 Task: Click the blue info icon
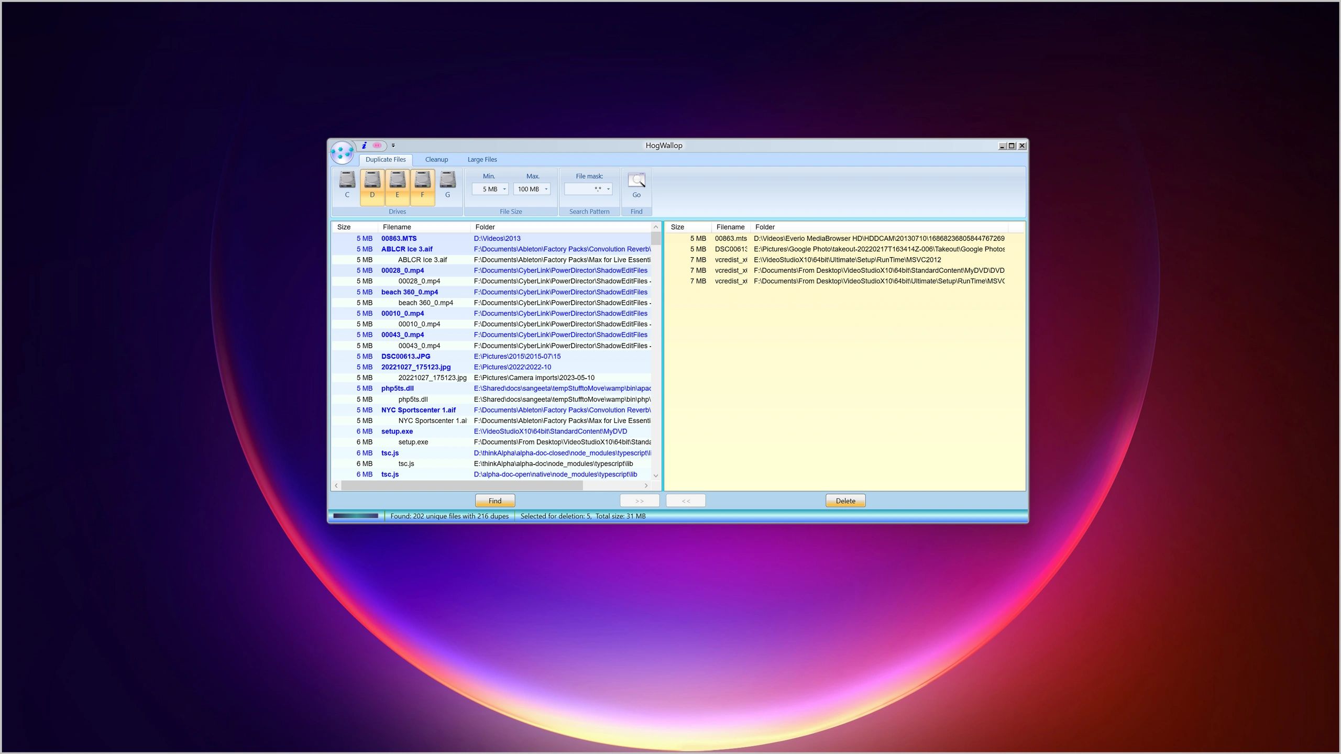[364, 146]
